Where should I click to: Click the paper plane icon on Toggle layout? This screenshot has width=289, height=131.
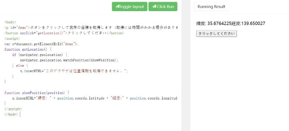(x=117, y=6)
